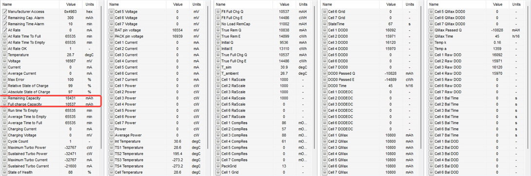Click Value header above the Cell 6 Grid row
The height and width of the screenshot is (176, 531).
tap(390, 4)
